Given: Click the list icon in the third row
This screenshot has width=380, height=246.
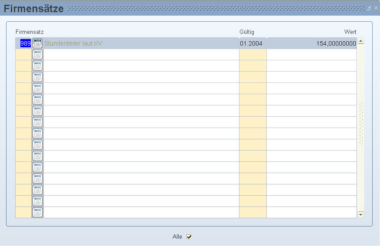Looking at the screenshot, I should 38,66.
